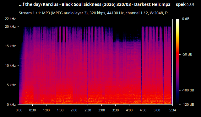
Task: Click the spectrogram plot area
Action: point(96,61)
